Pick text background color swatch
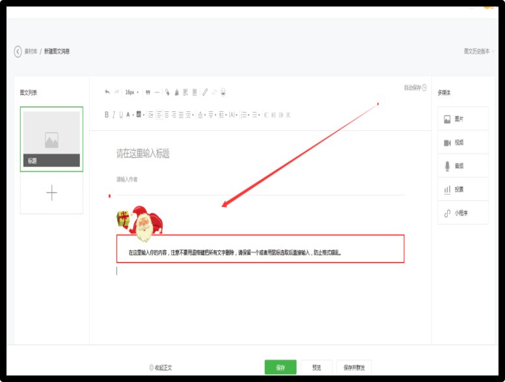Viewport: 505px width, 382px height. [139, 114]
